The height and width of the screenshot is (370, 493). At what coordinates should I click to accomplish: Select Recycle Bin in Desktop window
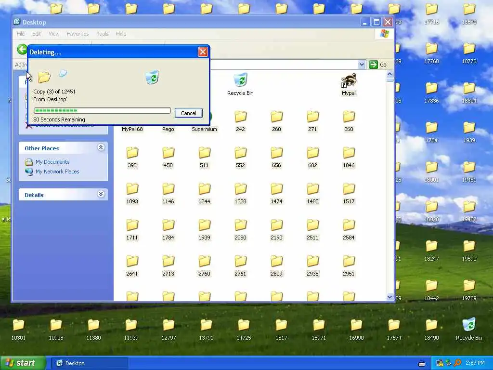[x=240, y=84]
